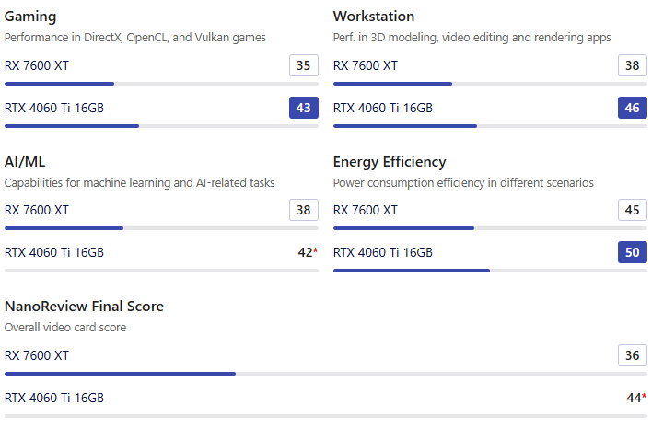Click RTX 4060 Ti 16GB AI/ML empty bar
The image size is (652, 428).
pos(161,271)
